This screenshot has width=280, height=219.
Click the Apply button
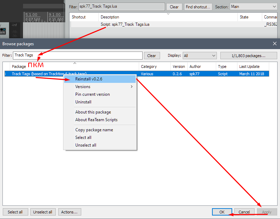[267, 212]
